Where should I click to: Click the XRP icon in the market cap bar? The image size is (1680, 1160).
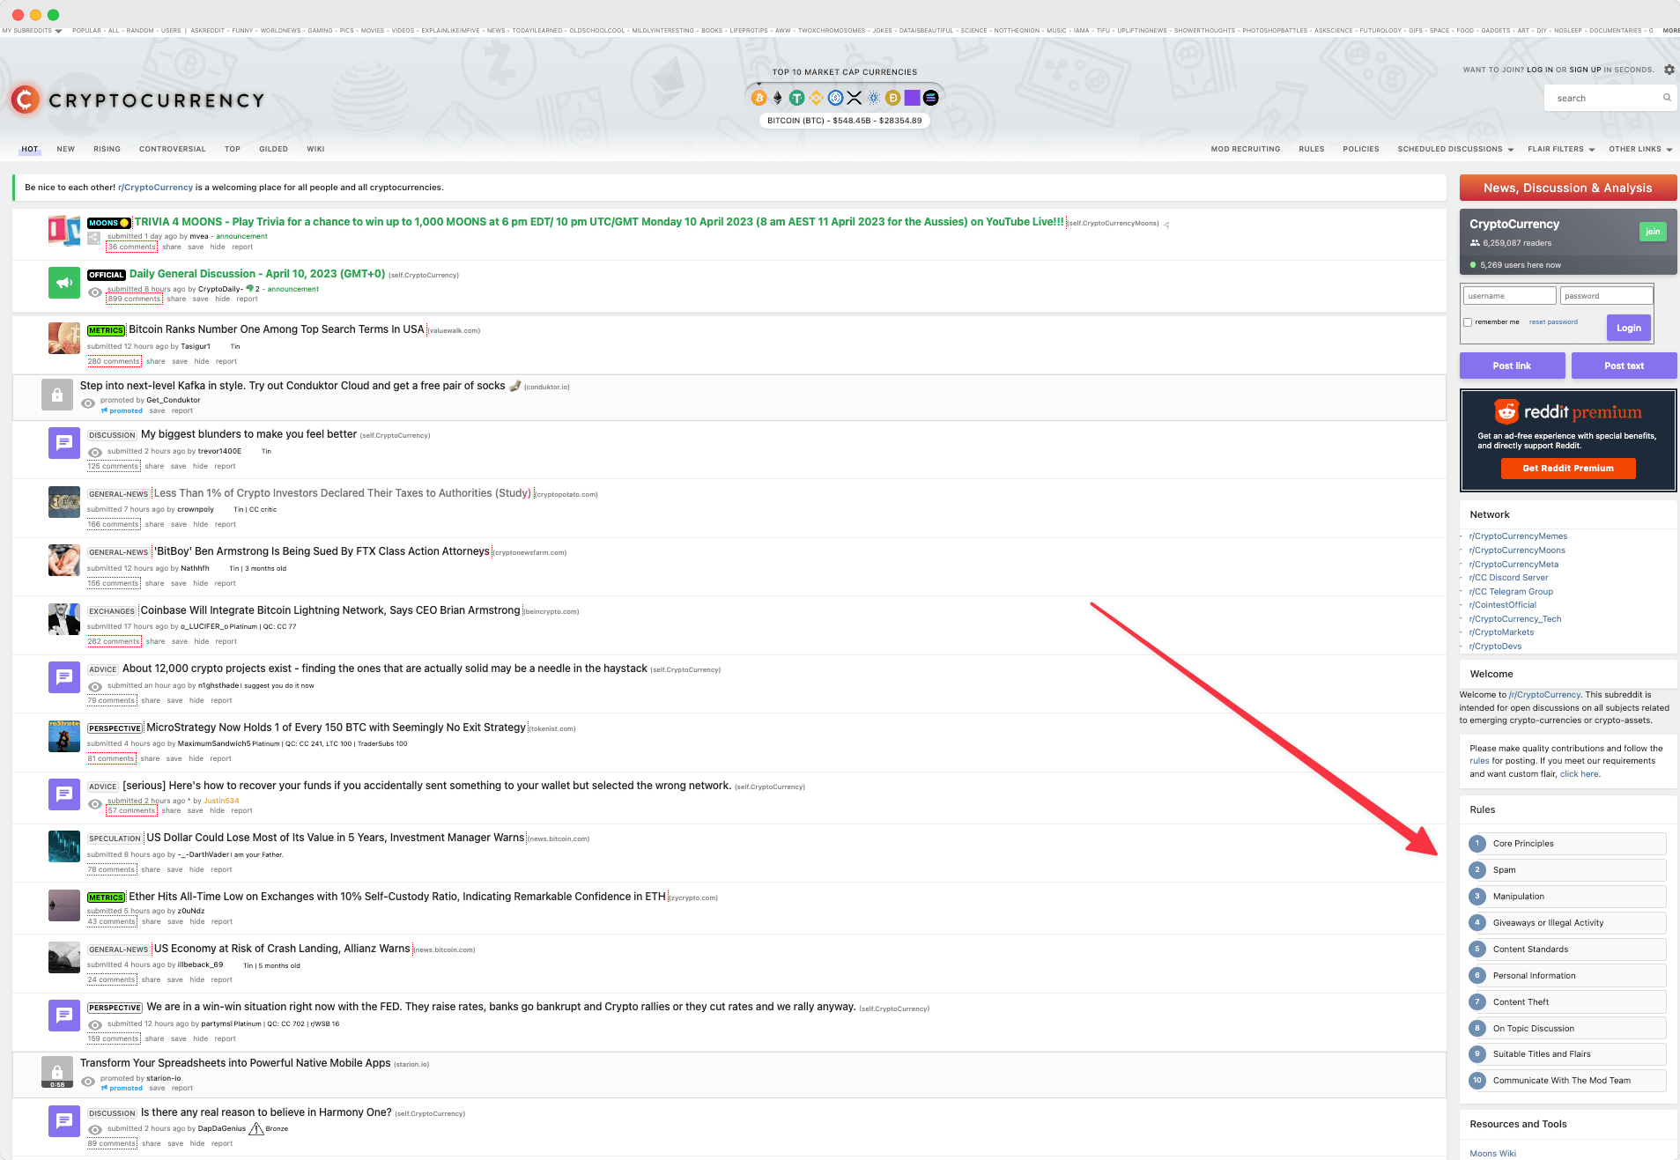(x=855, y=98)
